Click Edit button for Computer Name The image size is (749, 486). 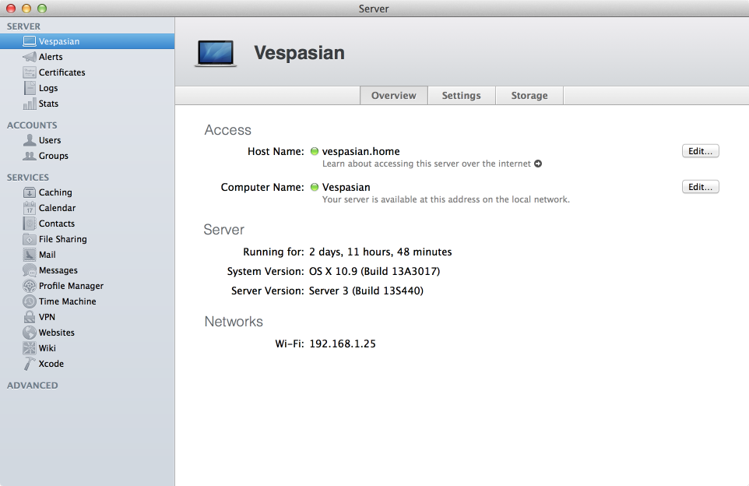tap(700, 187)
